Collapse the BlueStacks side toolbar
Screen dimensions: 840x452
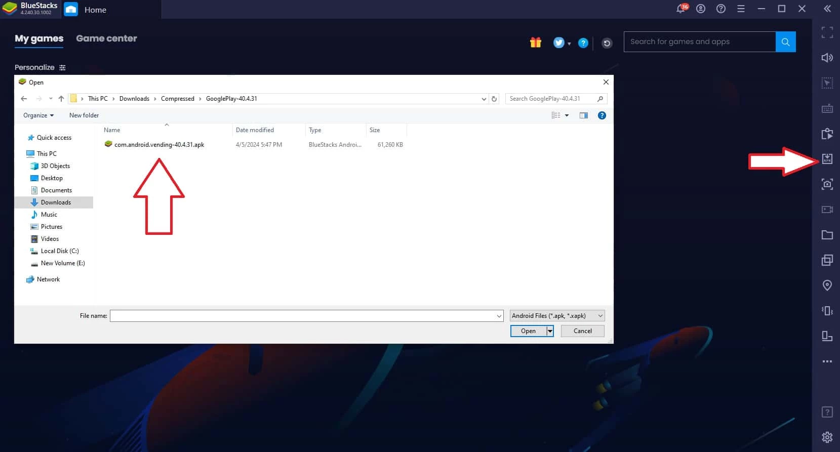[827, 9]
